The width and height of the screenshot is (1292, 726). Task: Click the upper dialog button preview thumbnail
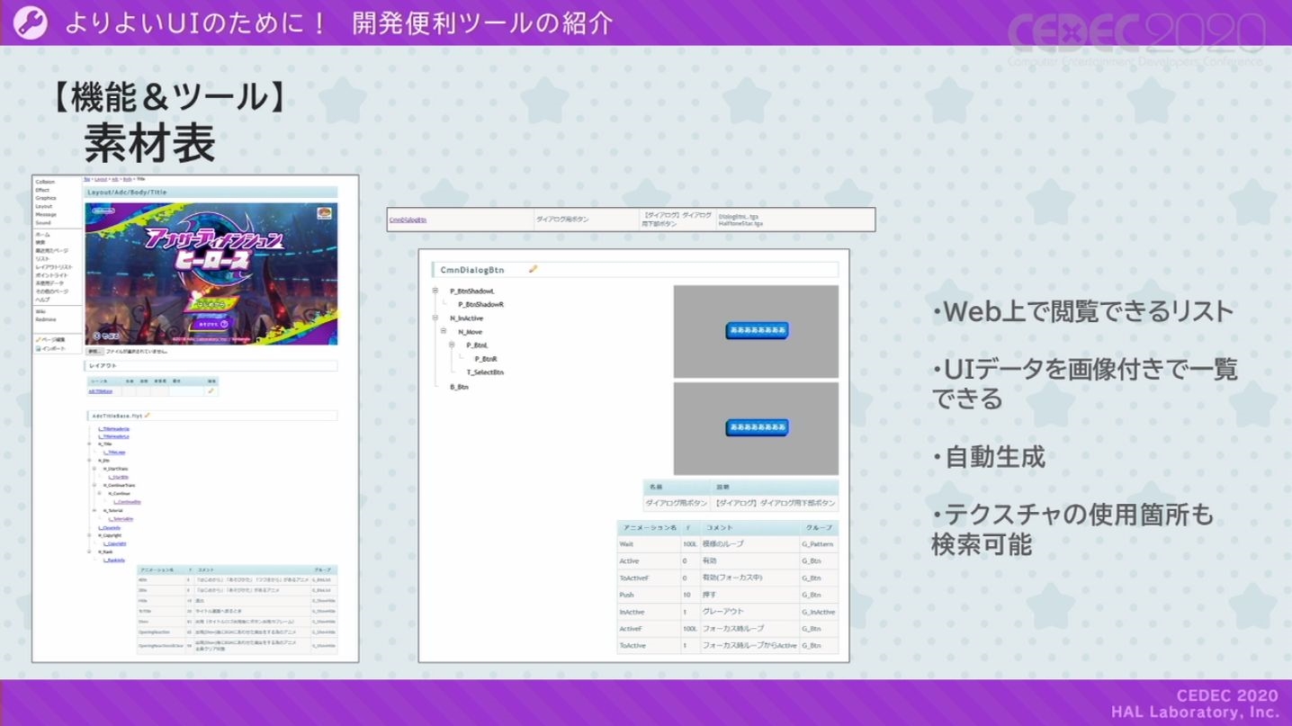(x=756, y=331)
